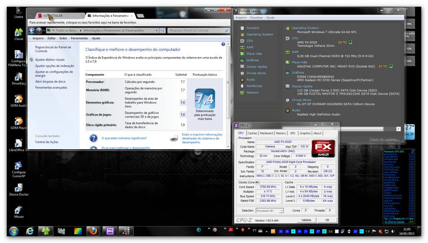Screen dimensions: 428x243
Task: Click the Página Inicial do Painel de Controle link
Action: coord(53,49)
